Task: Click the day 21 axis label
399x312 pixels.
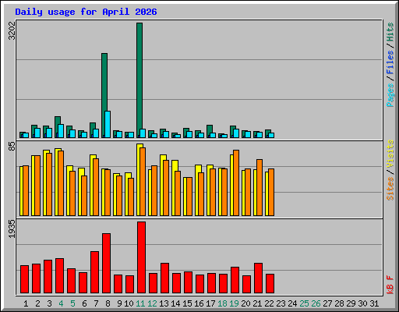Action: [257, 303]
